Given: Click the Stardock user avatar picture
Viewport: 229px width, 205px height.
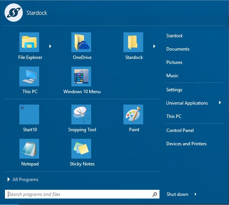Looking at the screenshot, I should [x=14, y=13].
